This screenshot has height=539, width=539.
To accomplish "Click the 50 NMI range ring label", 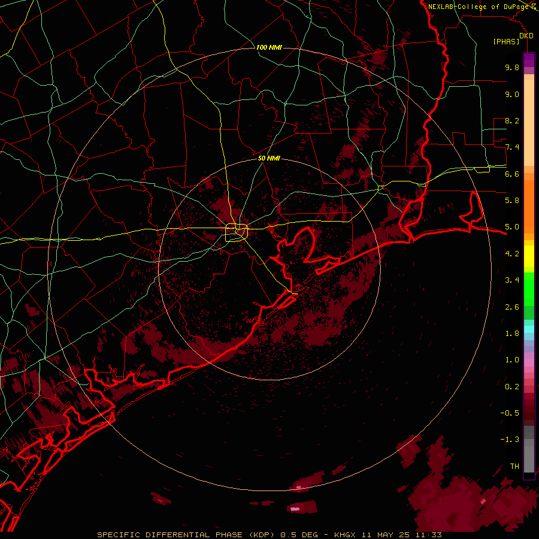I will coord(269,158).
